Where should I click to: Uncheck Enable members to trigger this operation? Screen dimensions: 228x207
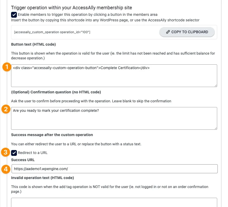14,15
